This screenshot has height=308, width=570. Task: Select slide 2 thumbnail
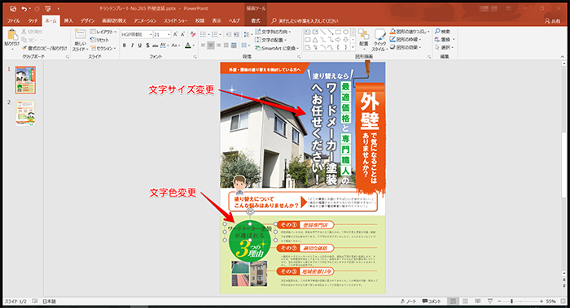[25, 114]
